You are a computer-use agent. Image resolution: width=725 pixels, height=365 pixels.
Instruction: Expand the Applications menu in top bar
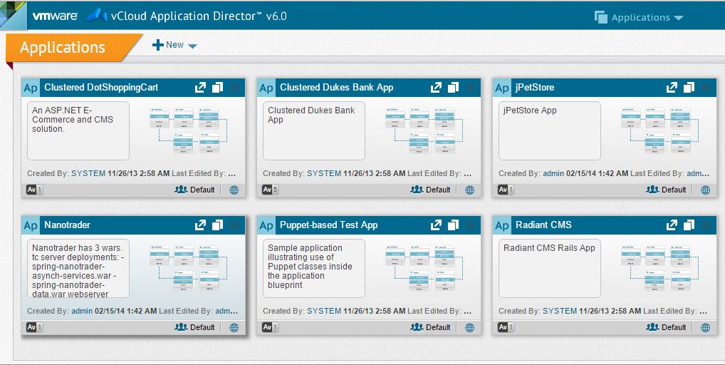tap(639, 18)
